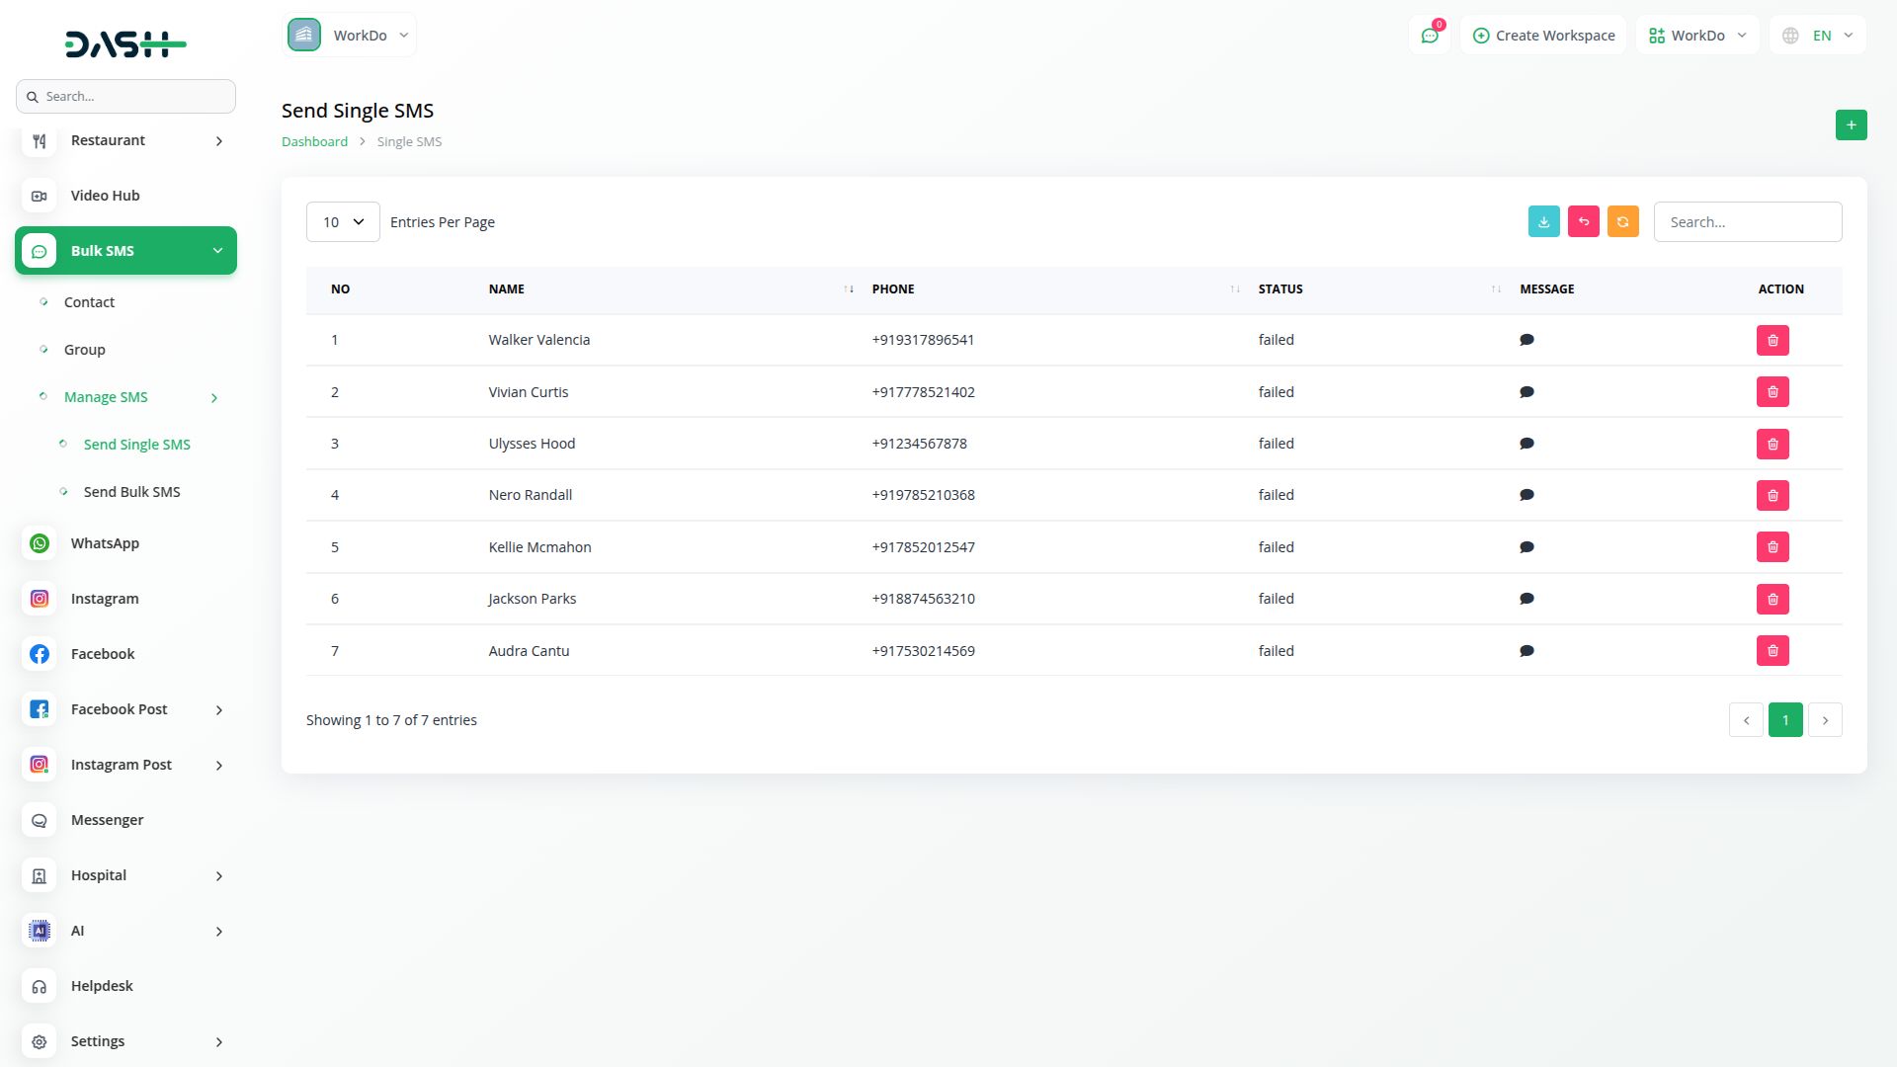Open Send Bulk SMS menu item
Screen dimensions: 1897x1067
click(x=131, y=492)
